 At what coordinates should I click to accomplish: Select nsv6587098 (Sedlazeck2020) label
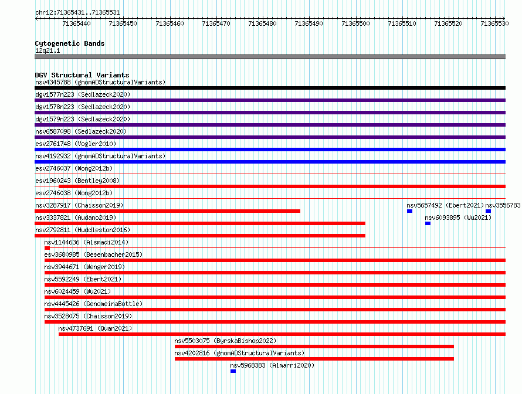tap(81, 131)
